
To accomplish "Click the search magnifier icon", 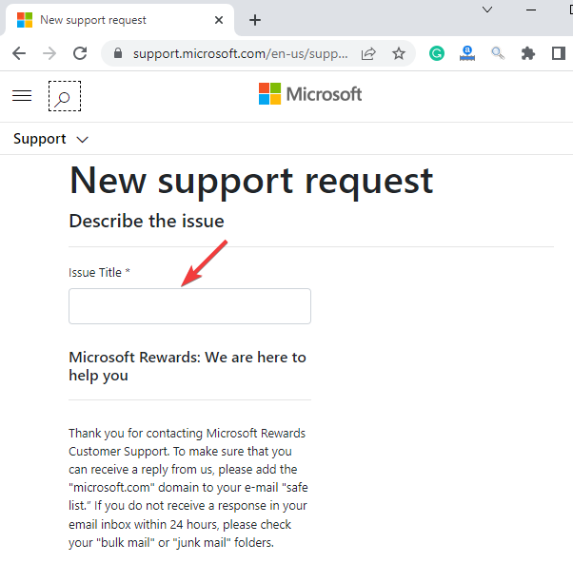I will pos(64,96).
